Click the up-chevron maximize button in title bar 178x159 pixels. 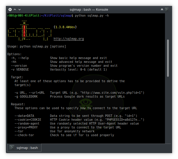pos(15,9)
